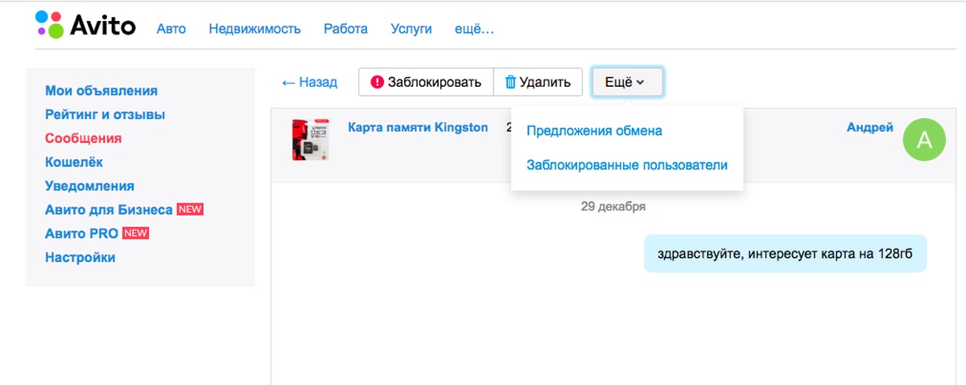Choose Заблокированные пользователи menu entry
This screenshot has height=385, width=966.
[x=626, y=166]
